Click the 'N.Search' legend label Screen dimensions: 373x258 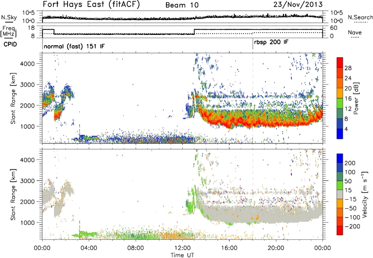[x=360, y=17]
